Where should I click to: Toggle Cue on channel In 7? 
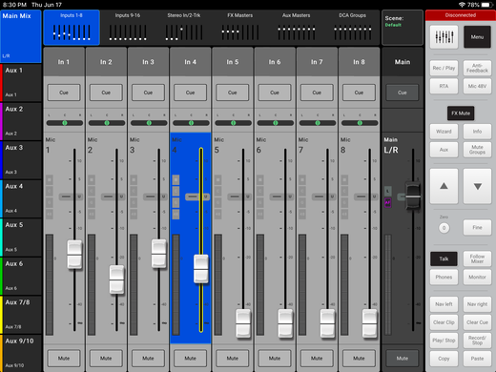(x=317, y=93)
